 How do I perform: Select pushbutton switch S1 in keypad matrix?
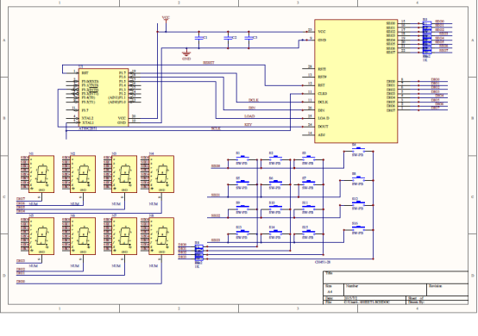coord(242,159)
